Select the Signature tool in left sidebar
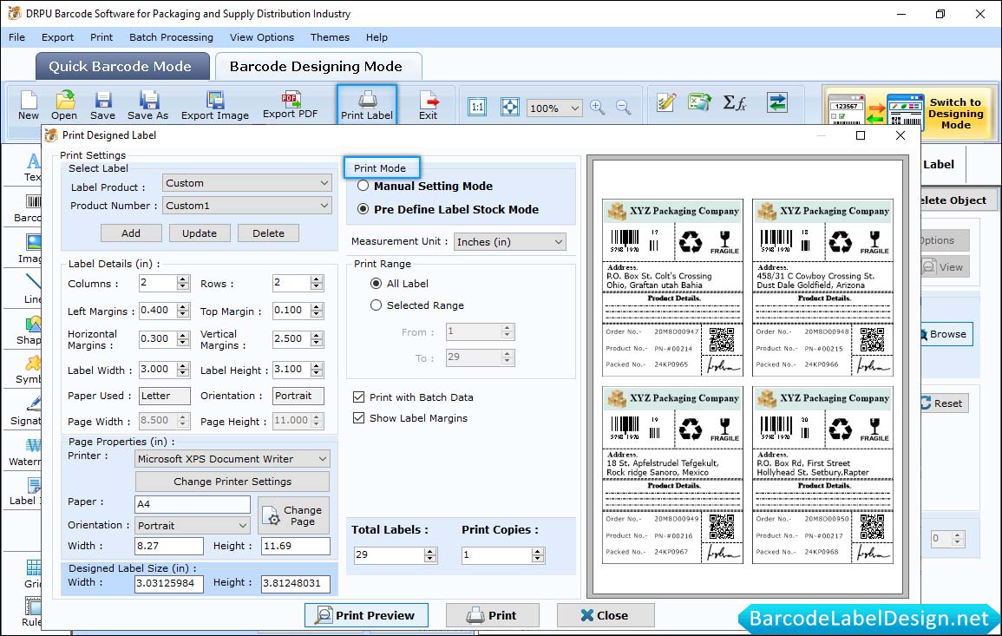Viewport: 1002px width, 636px height. click(x=26, y=411)
